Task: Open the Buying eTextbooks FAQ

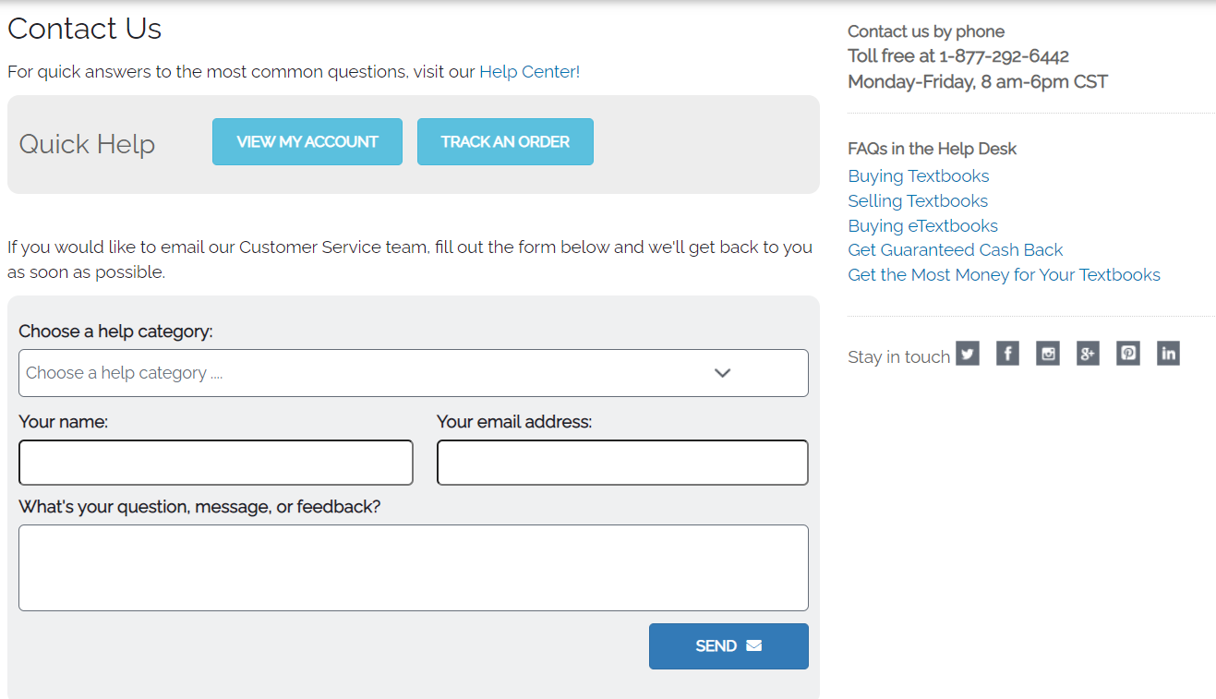Action: (x=922, y=226)
